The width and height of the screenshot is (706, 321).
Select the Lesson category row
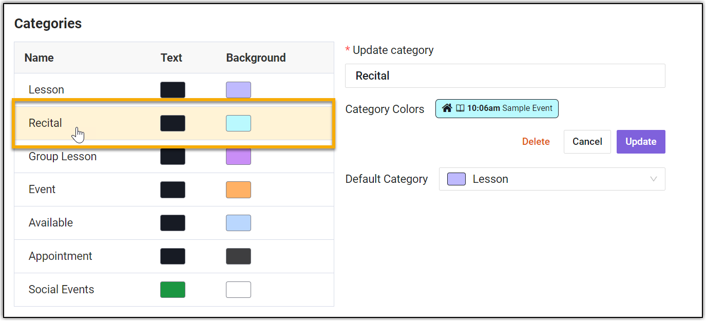pyautogui.click(x=46, y=90)
